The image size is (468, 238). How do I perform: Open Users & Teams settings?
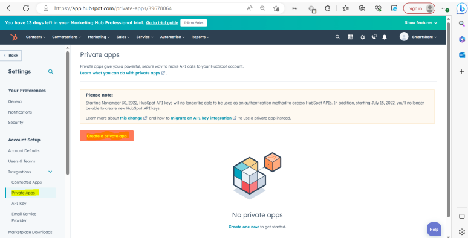click(x=22, y=161)
